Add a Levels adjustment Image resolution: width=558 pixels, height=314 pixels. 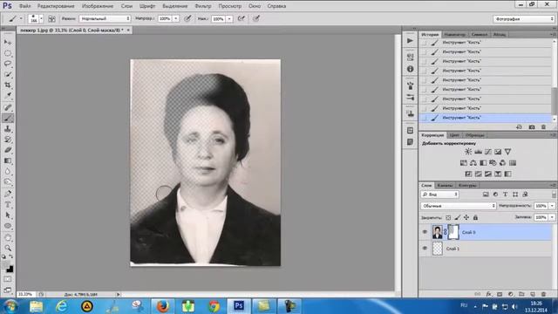point(478,152)
